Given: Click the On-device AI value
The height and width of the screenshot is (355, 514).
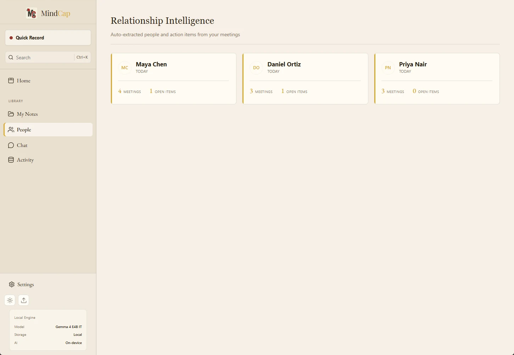Looking at the screenshot, I should (x=74, y=343).
